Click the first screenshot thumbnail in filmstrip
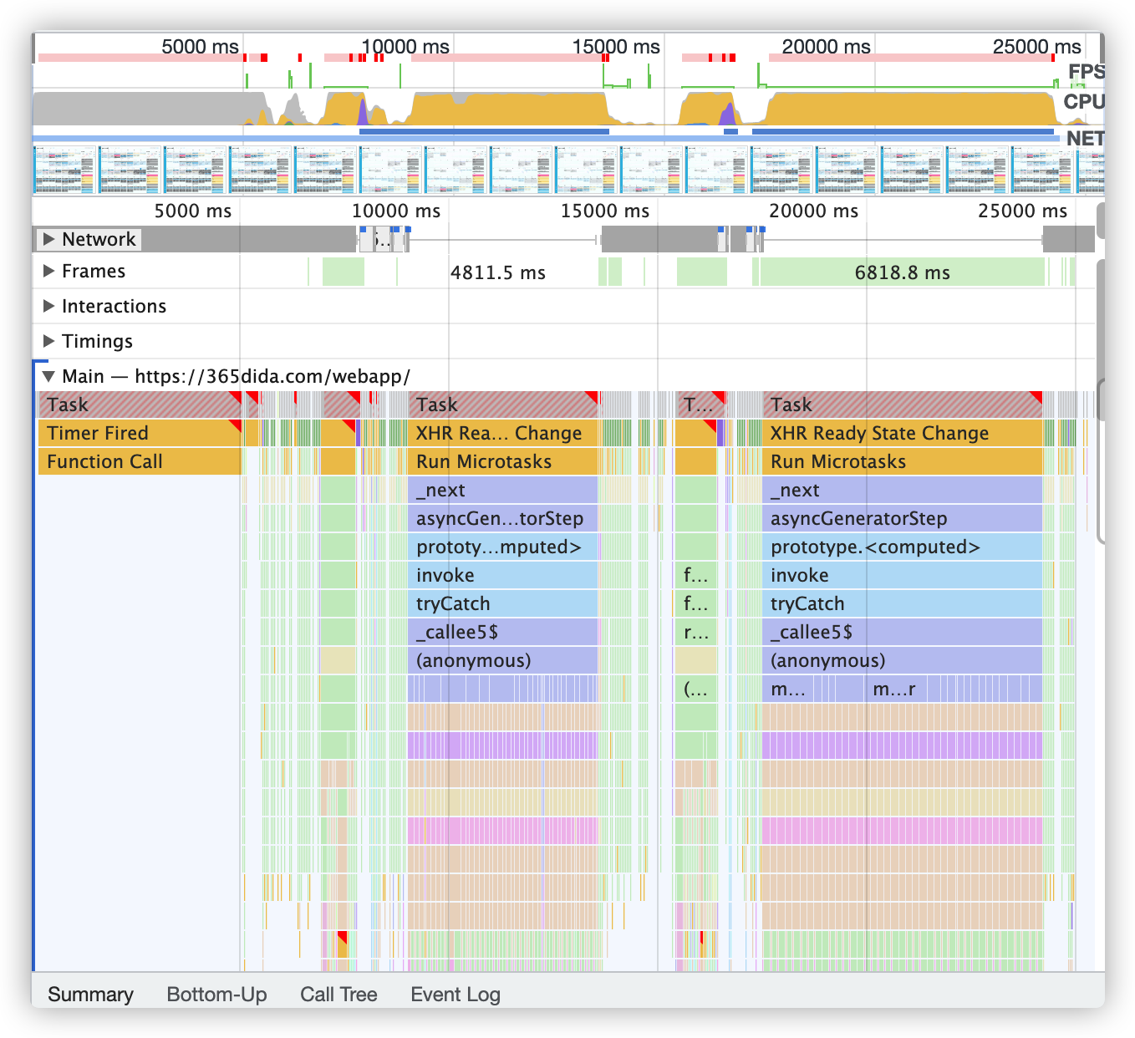This screenshot has width=1135, height=1038. pos(65,170)
